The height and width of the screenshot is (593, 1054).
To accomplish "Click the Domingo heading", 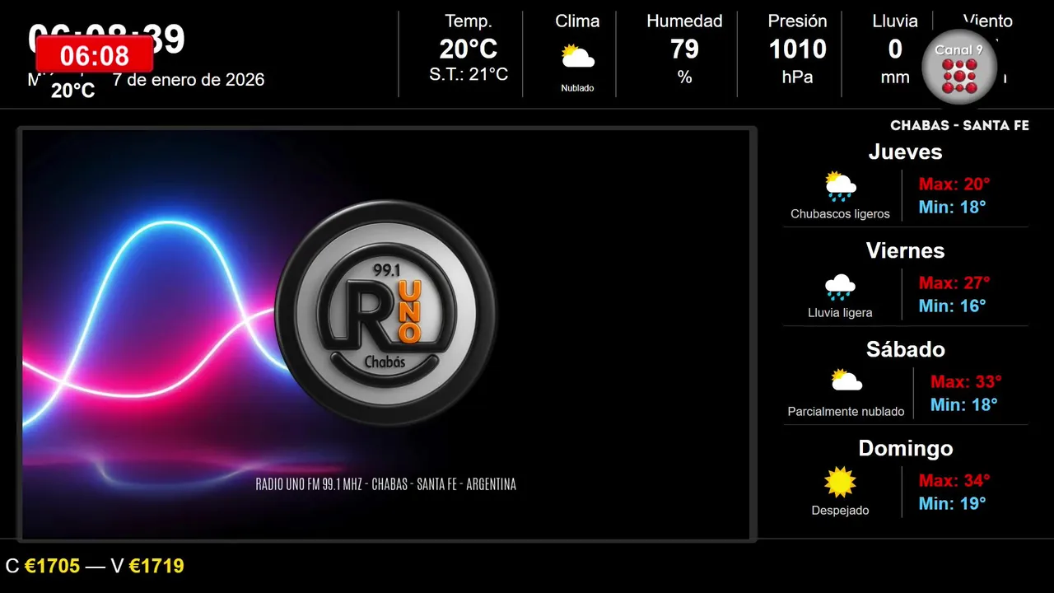I will tap(905, 449).
